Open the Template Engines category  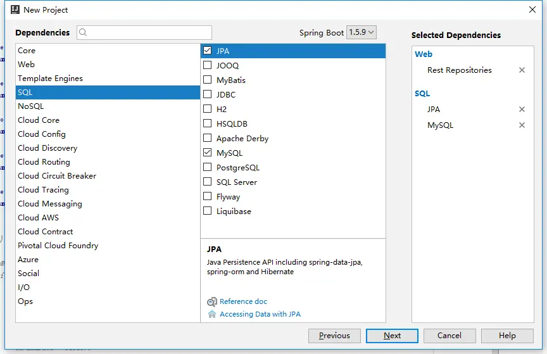point(108,79)
